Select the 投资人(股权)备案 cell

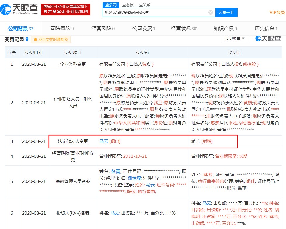(73, 213)
